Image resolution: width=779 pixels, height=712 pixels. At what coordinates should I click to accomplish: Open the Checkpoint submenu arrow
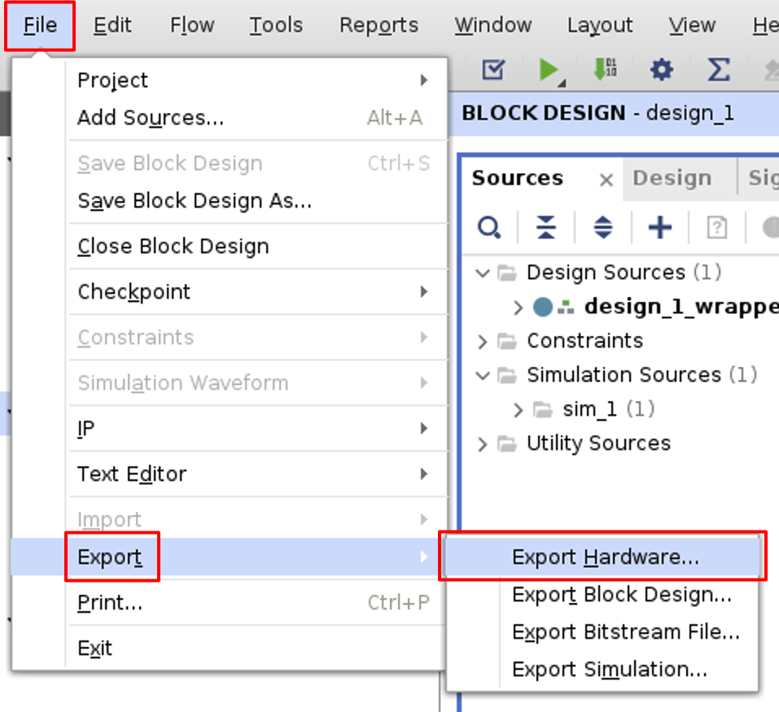(424, 290)
